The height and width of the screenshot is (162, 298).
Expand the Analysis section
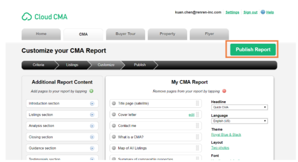pyautogui.click(x=92, y=126)
